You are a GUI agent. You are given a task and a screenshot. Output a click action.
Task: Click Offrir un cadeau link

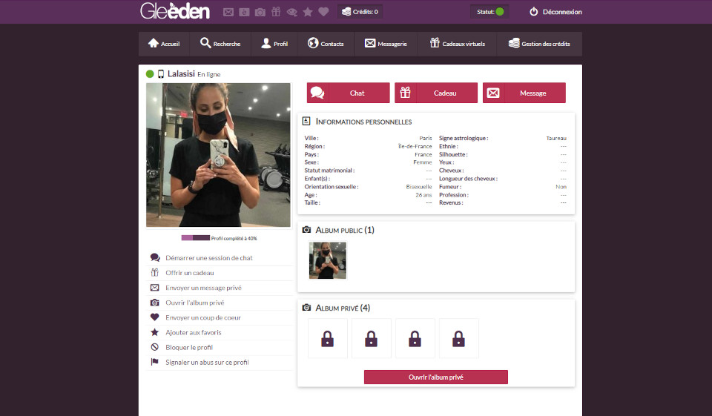click(189, 273)
